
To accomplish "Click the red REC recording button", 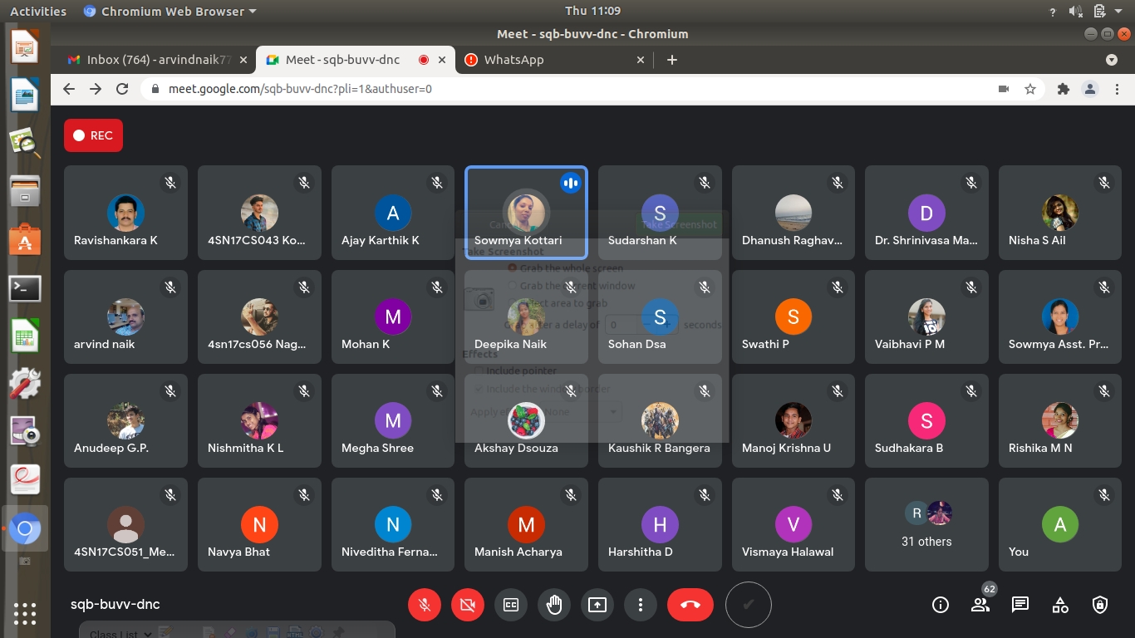I will 93,135.
